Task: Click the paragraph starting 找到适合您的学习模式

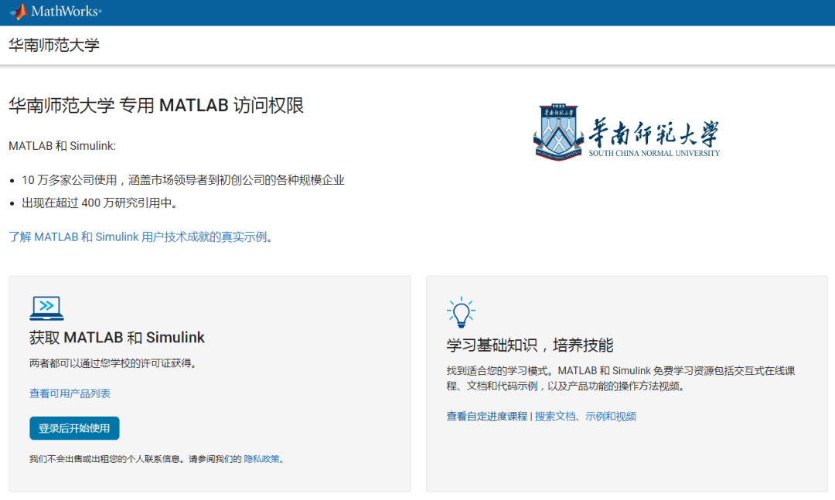Action: click(x=620, y=378)
